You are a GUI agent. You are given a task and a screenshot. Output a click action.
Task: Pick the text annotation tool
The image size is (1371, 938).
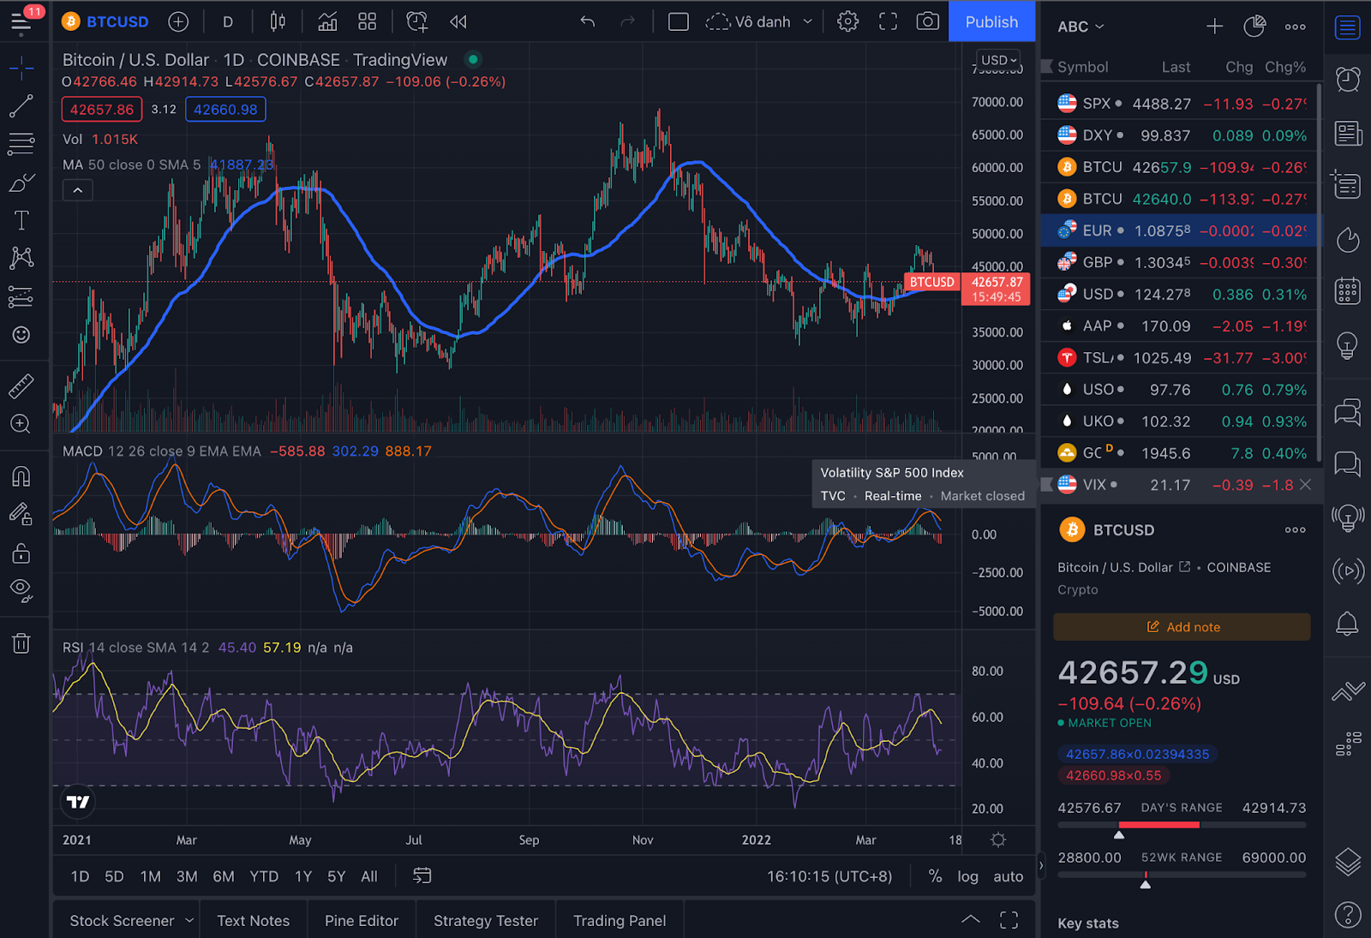click(21, 219)
